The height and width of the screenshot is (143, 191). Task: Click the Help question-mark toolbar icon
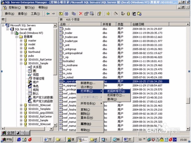click(x=99, y=14)
